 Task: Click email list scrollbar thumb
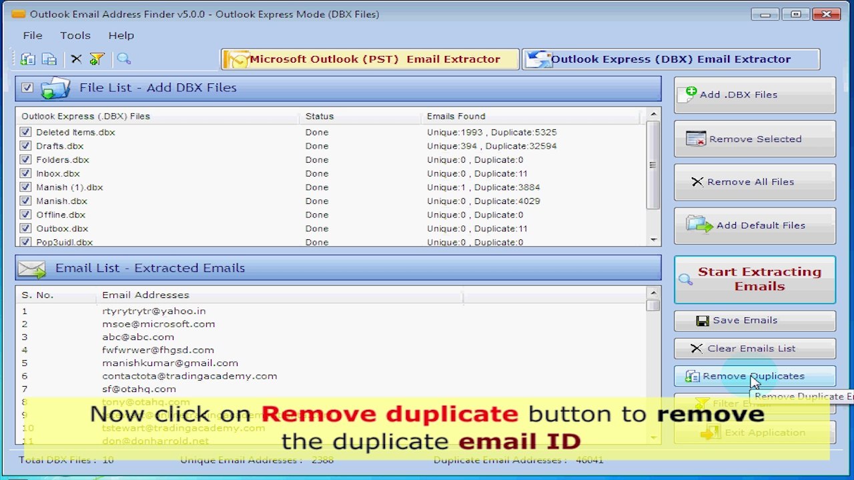tap(653, 305)
